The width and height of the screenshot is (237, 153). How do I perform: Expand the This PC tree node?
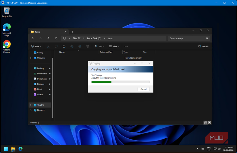[x=31, y=105]
